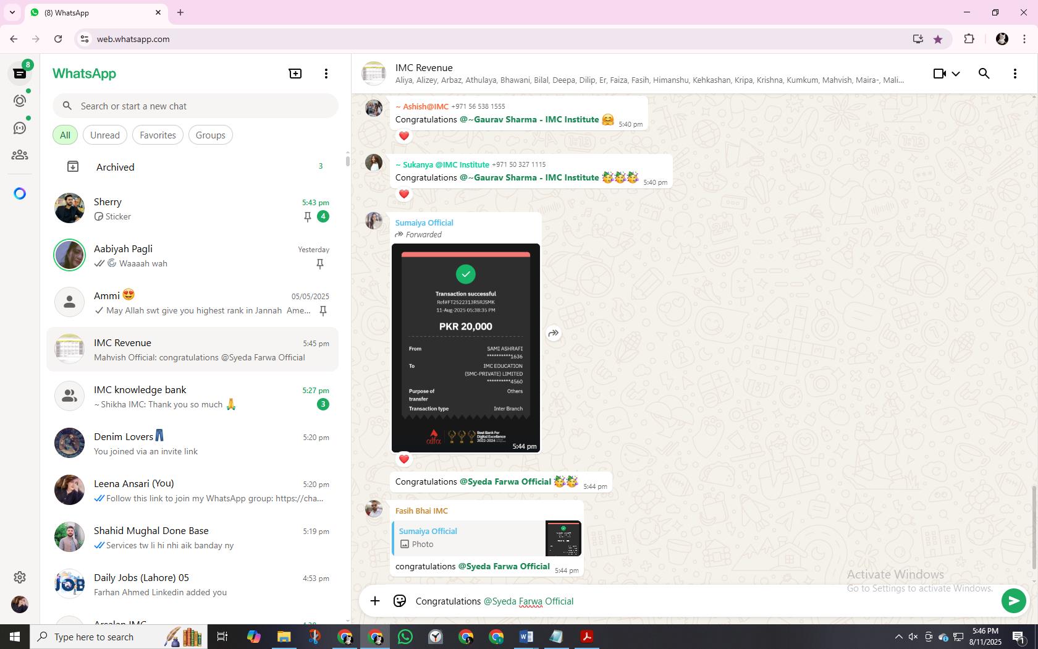Click @Syeda Farwa Official mention in Fasih's message
Screen dimensions: 1038x649
(504, 566)
